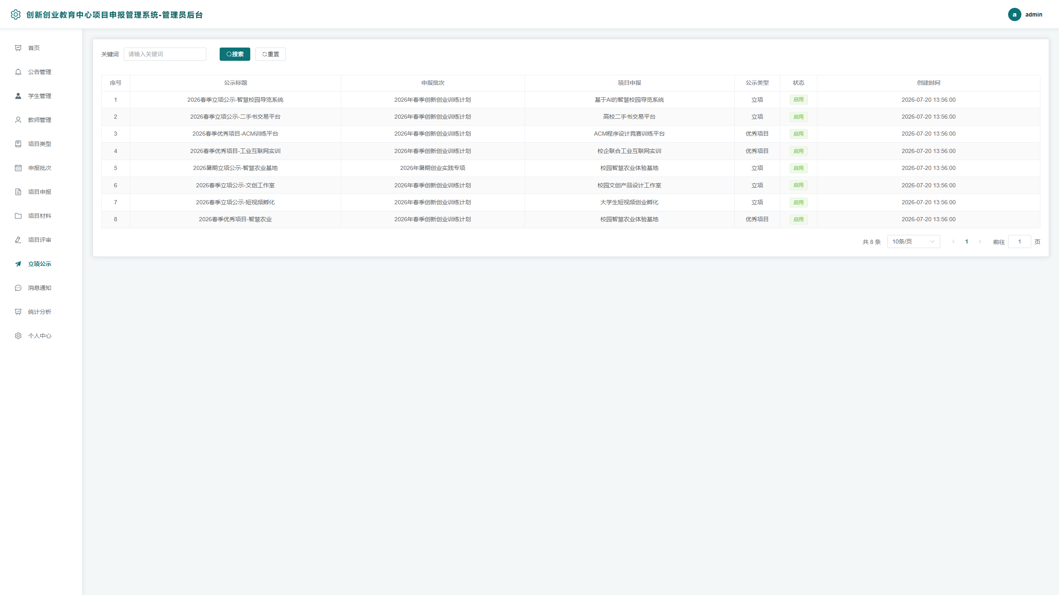The height and width of the screenshot is (595, 1059).
Task: Click the 共 8 条 total count text
Action: click(x=872, y=242)
